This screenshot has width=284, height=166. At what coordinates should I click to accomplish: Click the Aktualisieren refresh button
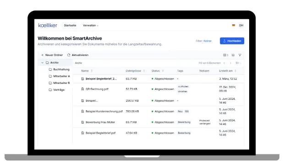(x=78, y=55)
